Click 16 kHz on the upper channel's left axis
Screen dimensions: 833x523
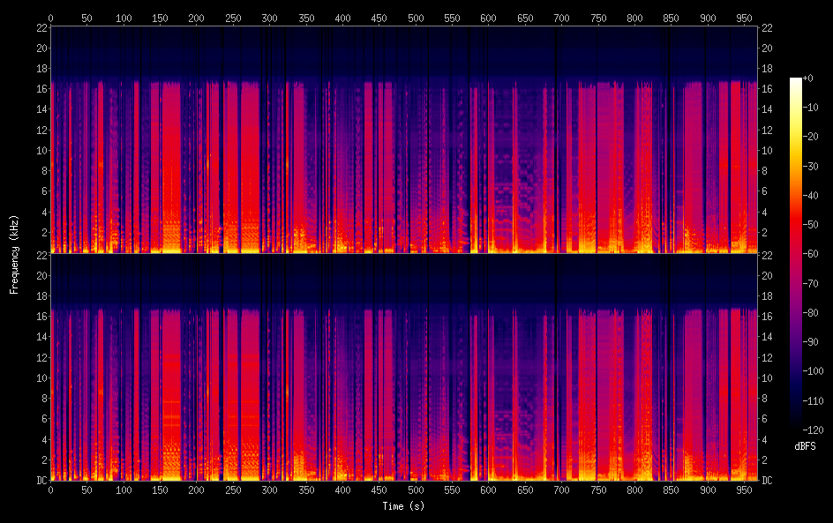pos(39,89)
